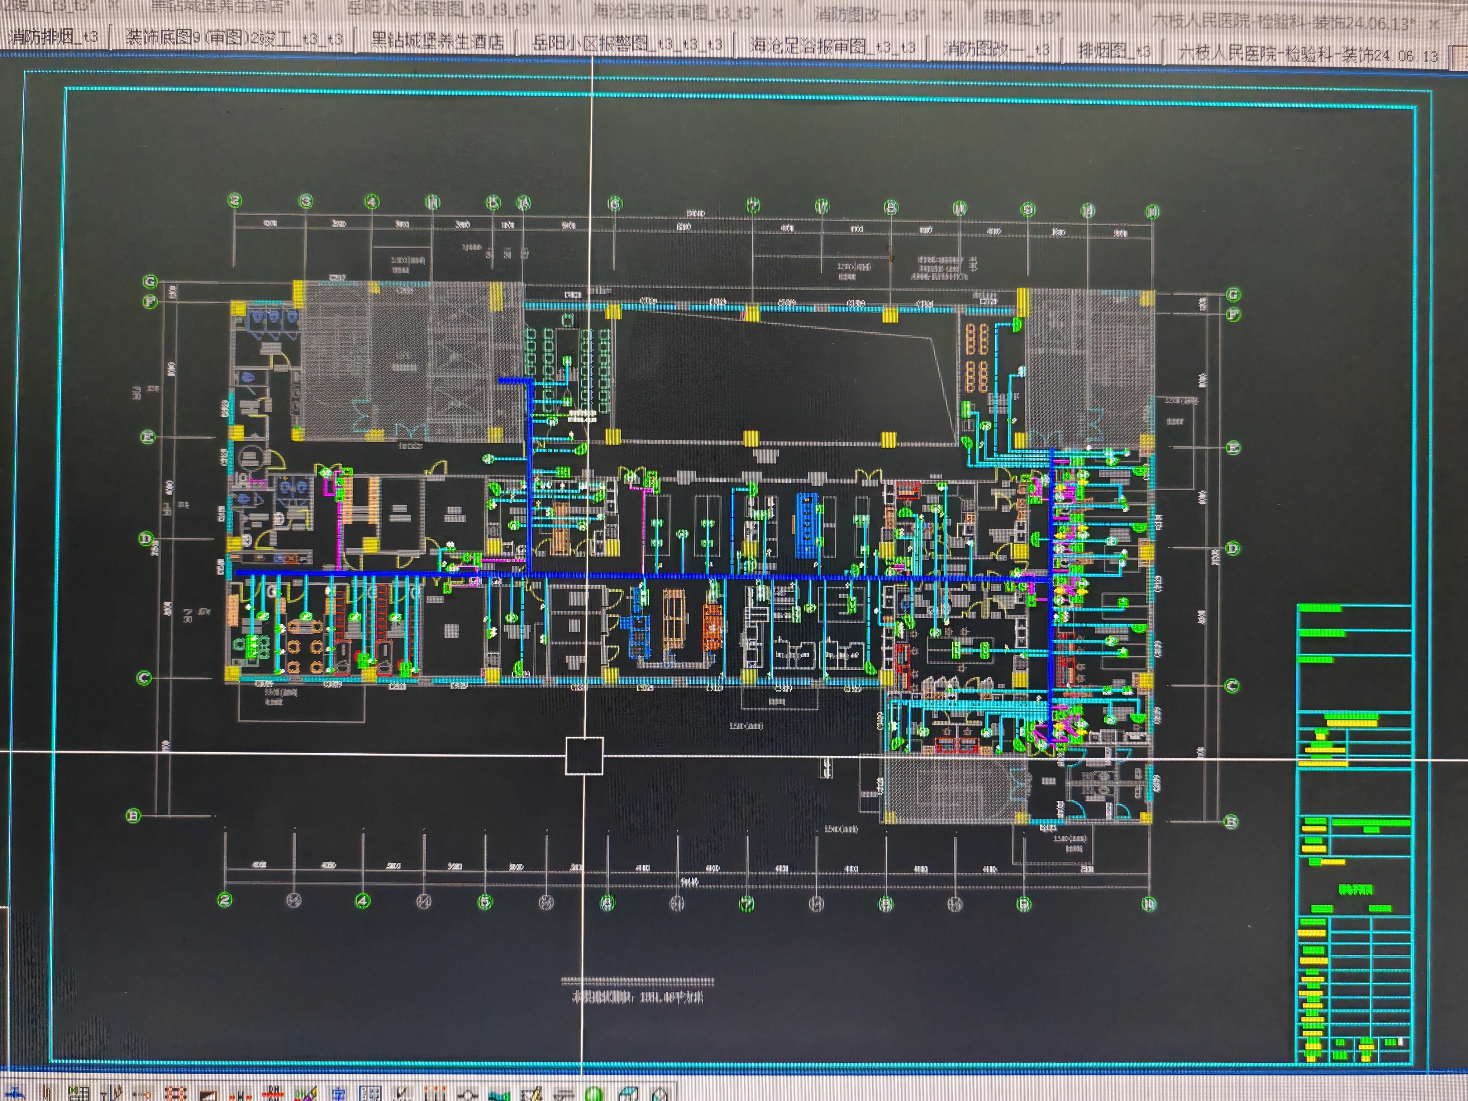Click the blue 字 text tool icon
Viewport: 1468px width, 1101px height.
339,1094
